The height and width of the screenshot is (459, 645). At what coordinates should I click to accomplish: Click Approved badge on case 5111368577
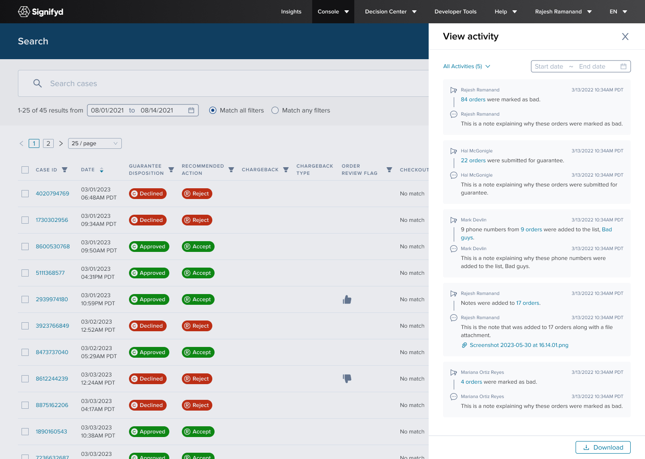[x=149, y=273]
